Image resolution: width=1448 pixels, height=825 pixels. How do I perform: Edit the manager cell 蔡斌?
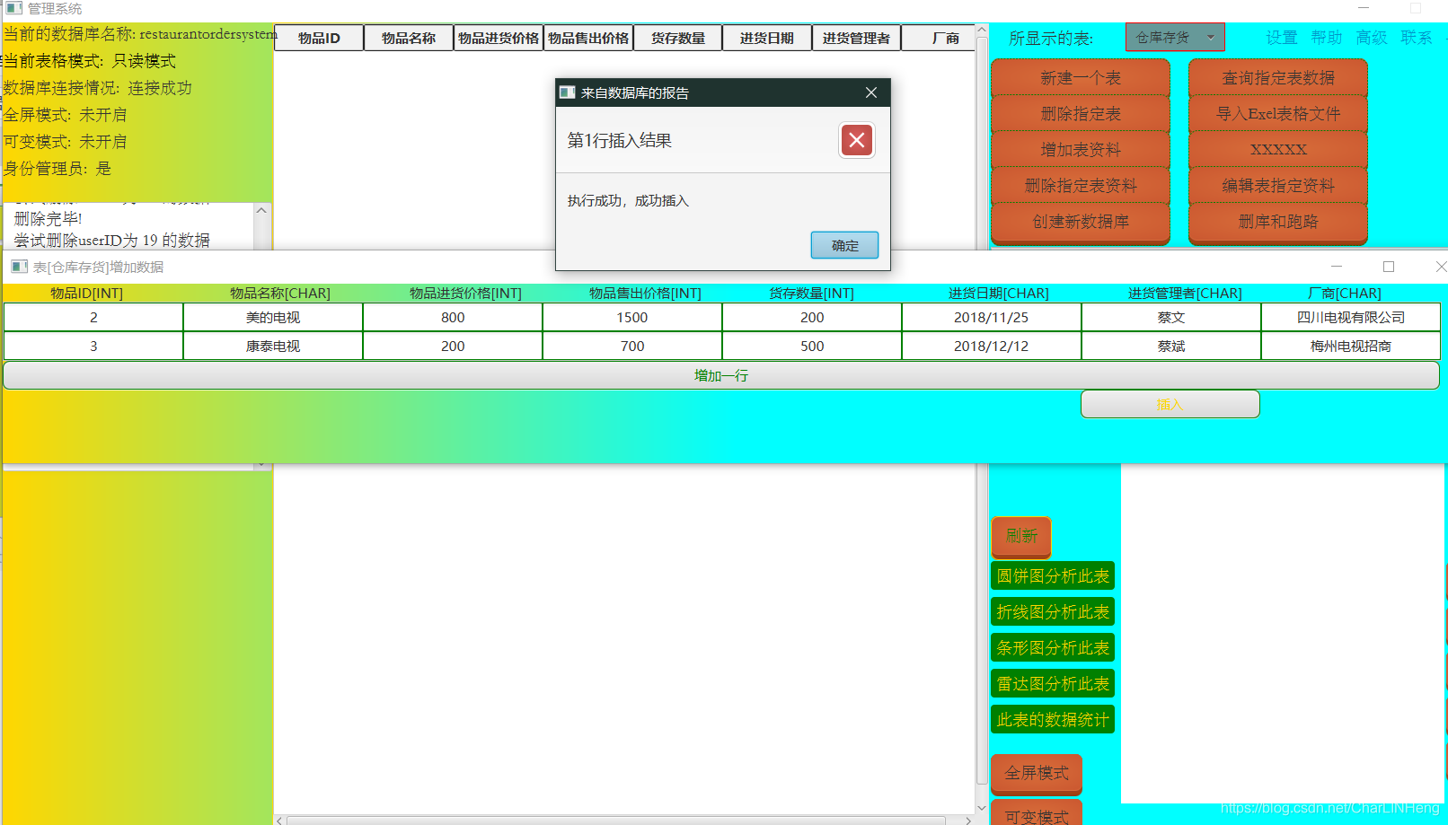tap(1171, 347)
